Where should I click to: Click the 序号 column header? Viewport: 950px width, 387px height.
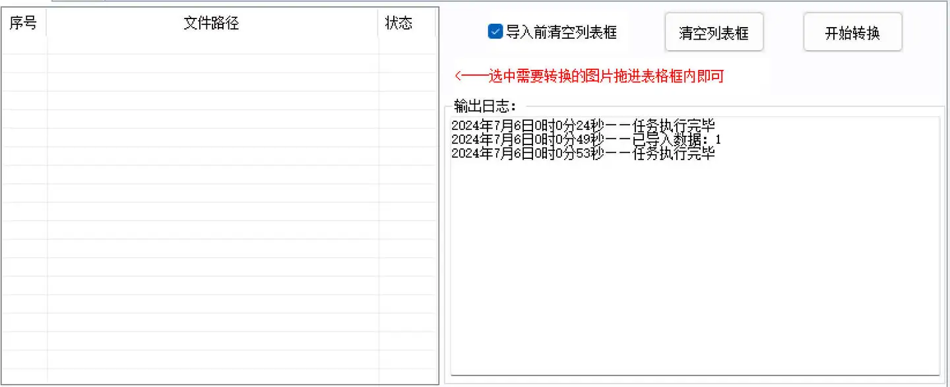24,23
